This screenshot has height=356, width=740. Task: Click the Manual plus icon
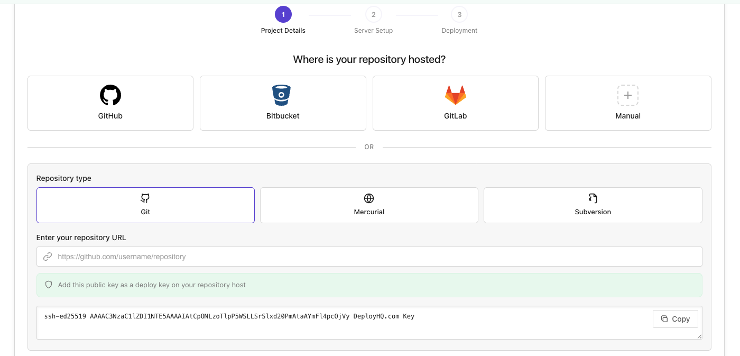pyautogui.click(x=627, y=95)
